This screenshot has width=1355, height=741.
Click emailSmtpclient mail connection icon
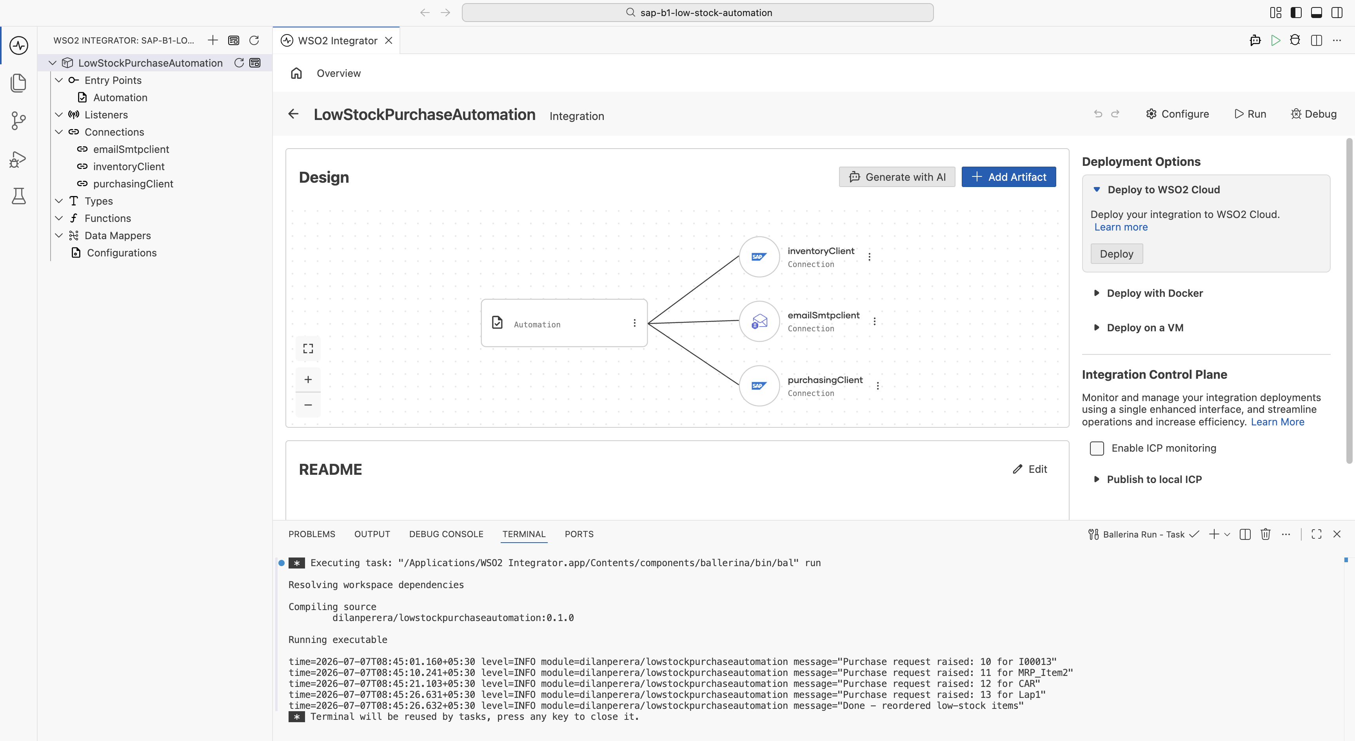(759, 321)
